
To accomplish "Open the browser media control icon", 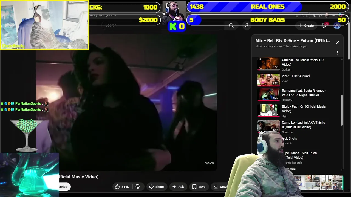I will pos(314,16).
